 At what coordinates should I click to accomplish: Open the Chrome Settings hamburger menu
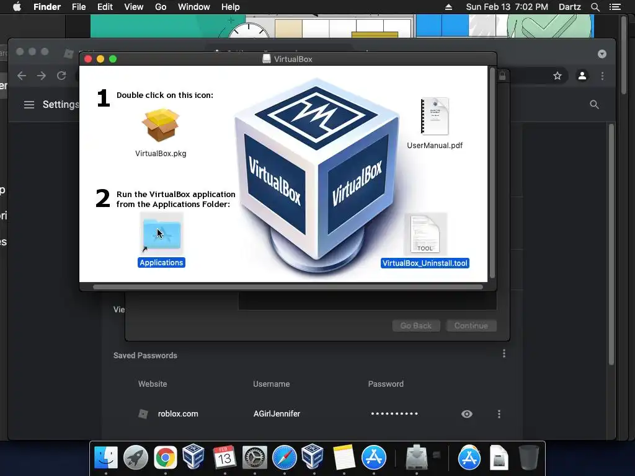(x=29, y=105)
